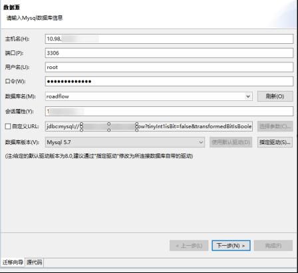Click the finish 完成(F) button

273,246
